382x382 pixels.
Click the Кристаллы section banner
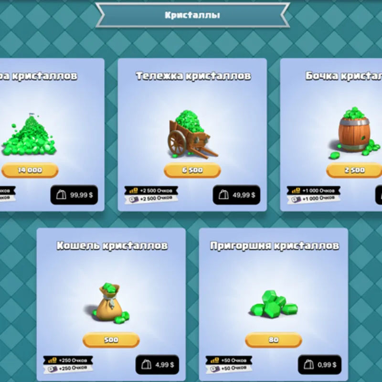pos(192,15)
